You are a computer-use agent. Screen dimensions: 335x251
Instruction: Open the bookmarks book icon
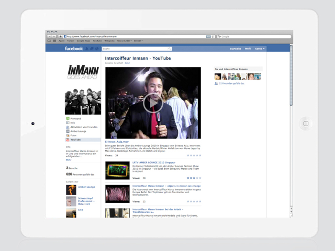point(49,41)
